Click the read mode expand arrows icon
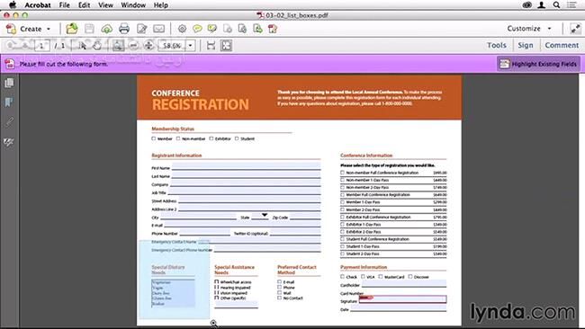Screen dimensions: 585x329 click(x=575, y=29)
